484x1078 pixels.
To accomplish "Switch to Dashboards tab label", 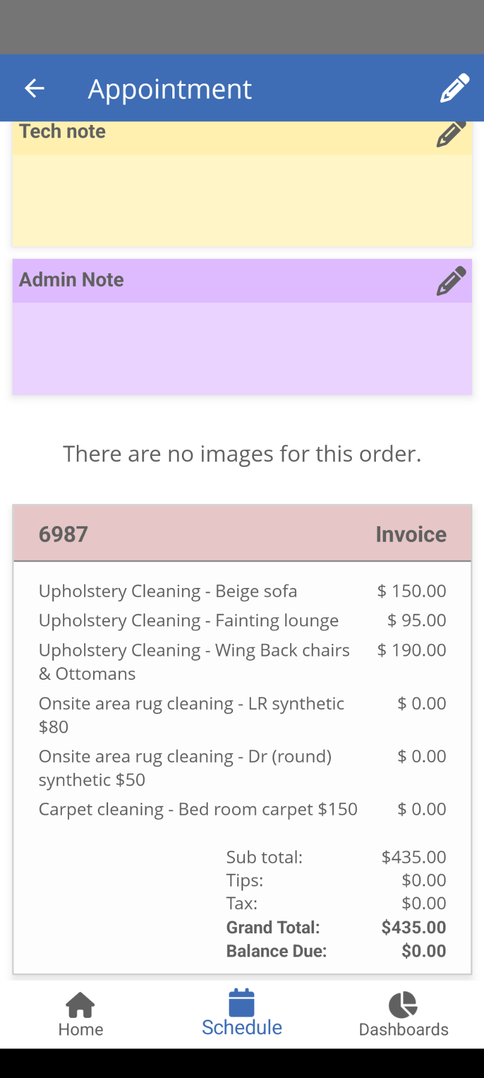I will 404,1029.
